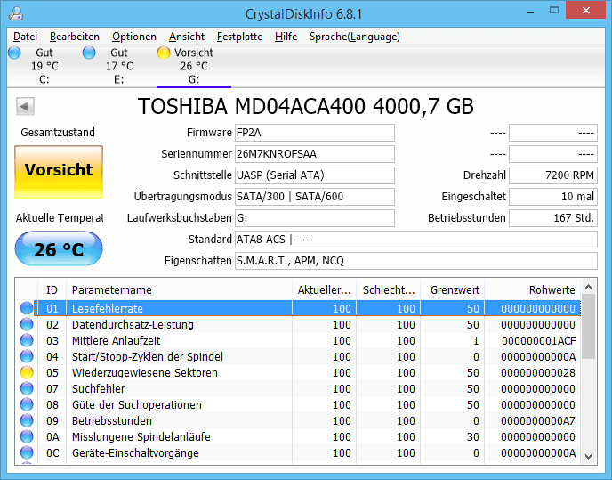Screen dimensions: 612x480
Task: Click the Seriennummer field 26M7KNROFSAA
Action: [315, 154]
